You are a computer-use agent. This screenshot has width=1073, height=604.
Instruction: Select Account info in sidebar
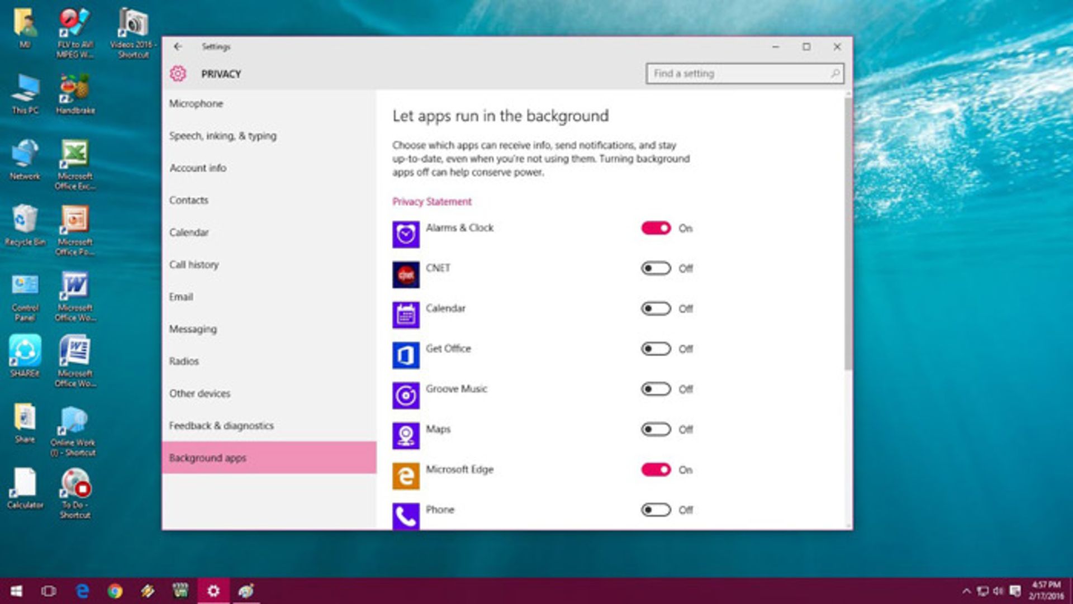pos(269,168)
